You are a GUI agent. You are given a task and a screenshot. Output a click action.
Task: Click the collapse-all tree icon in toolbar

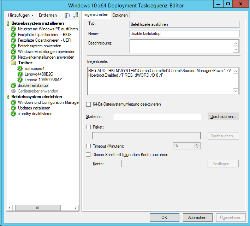click(x=75, y=15)
